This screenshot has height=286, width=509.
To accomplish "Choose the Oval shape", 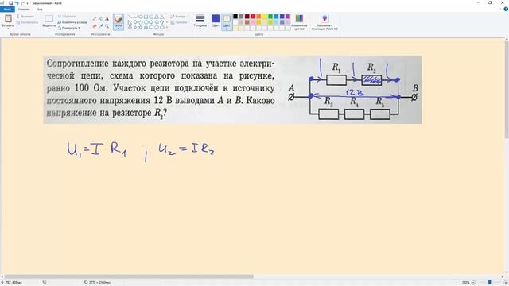I will click(141, 17).
